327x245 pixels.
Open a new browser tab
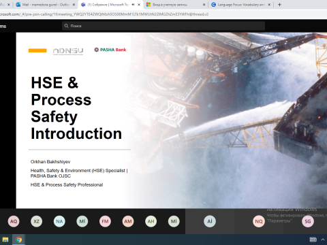[x=279, y=5]
